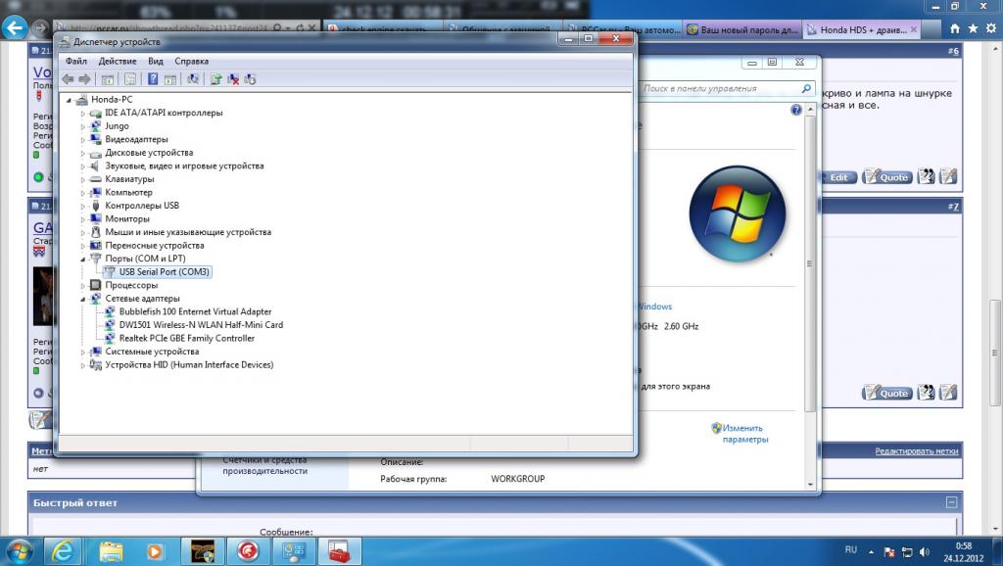Click the uninstall device icon with red X
The image size is (1003, 566).
point(233,78)
